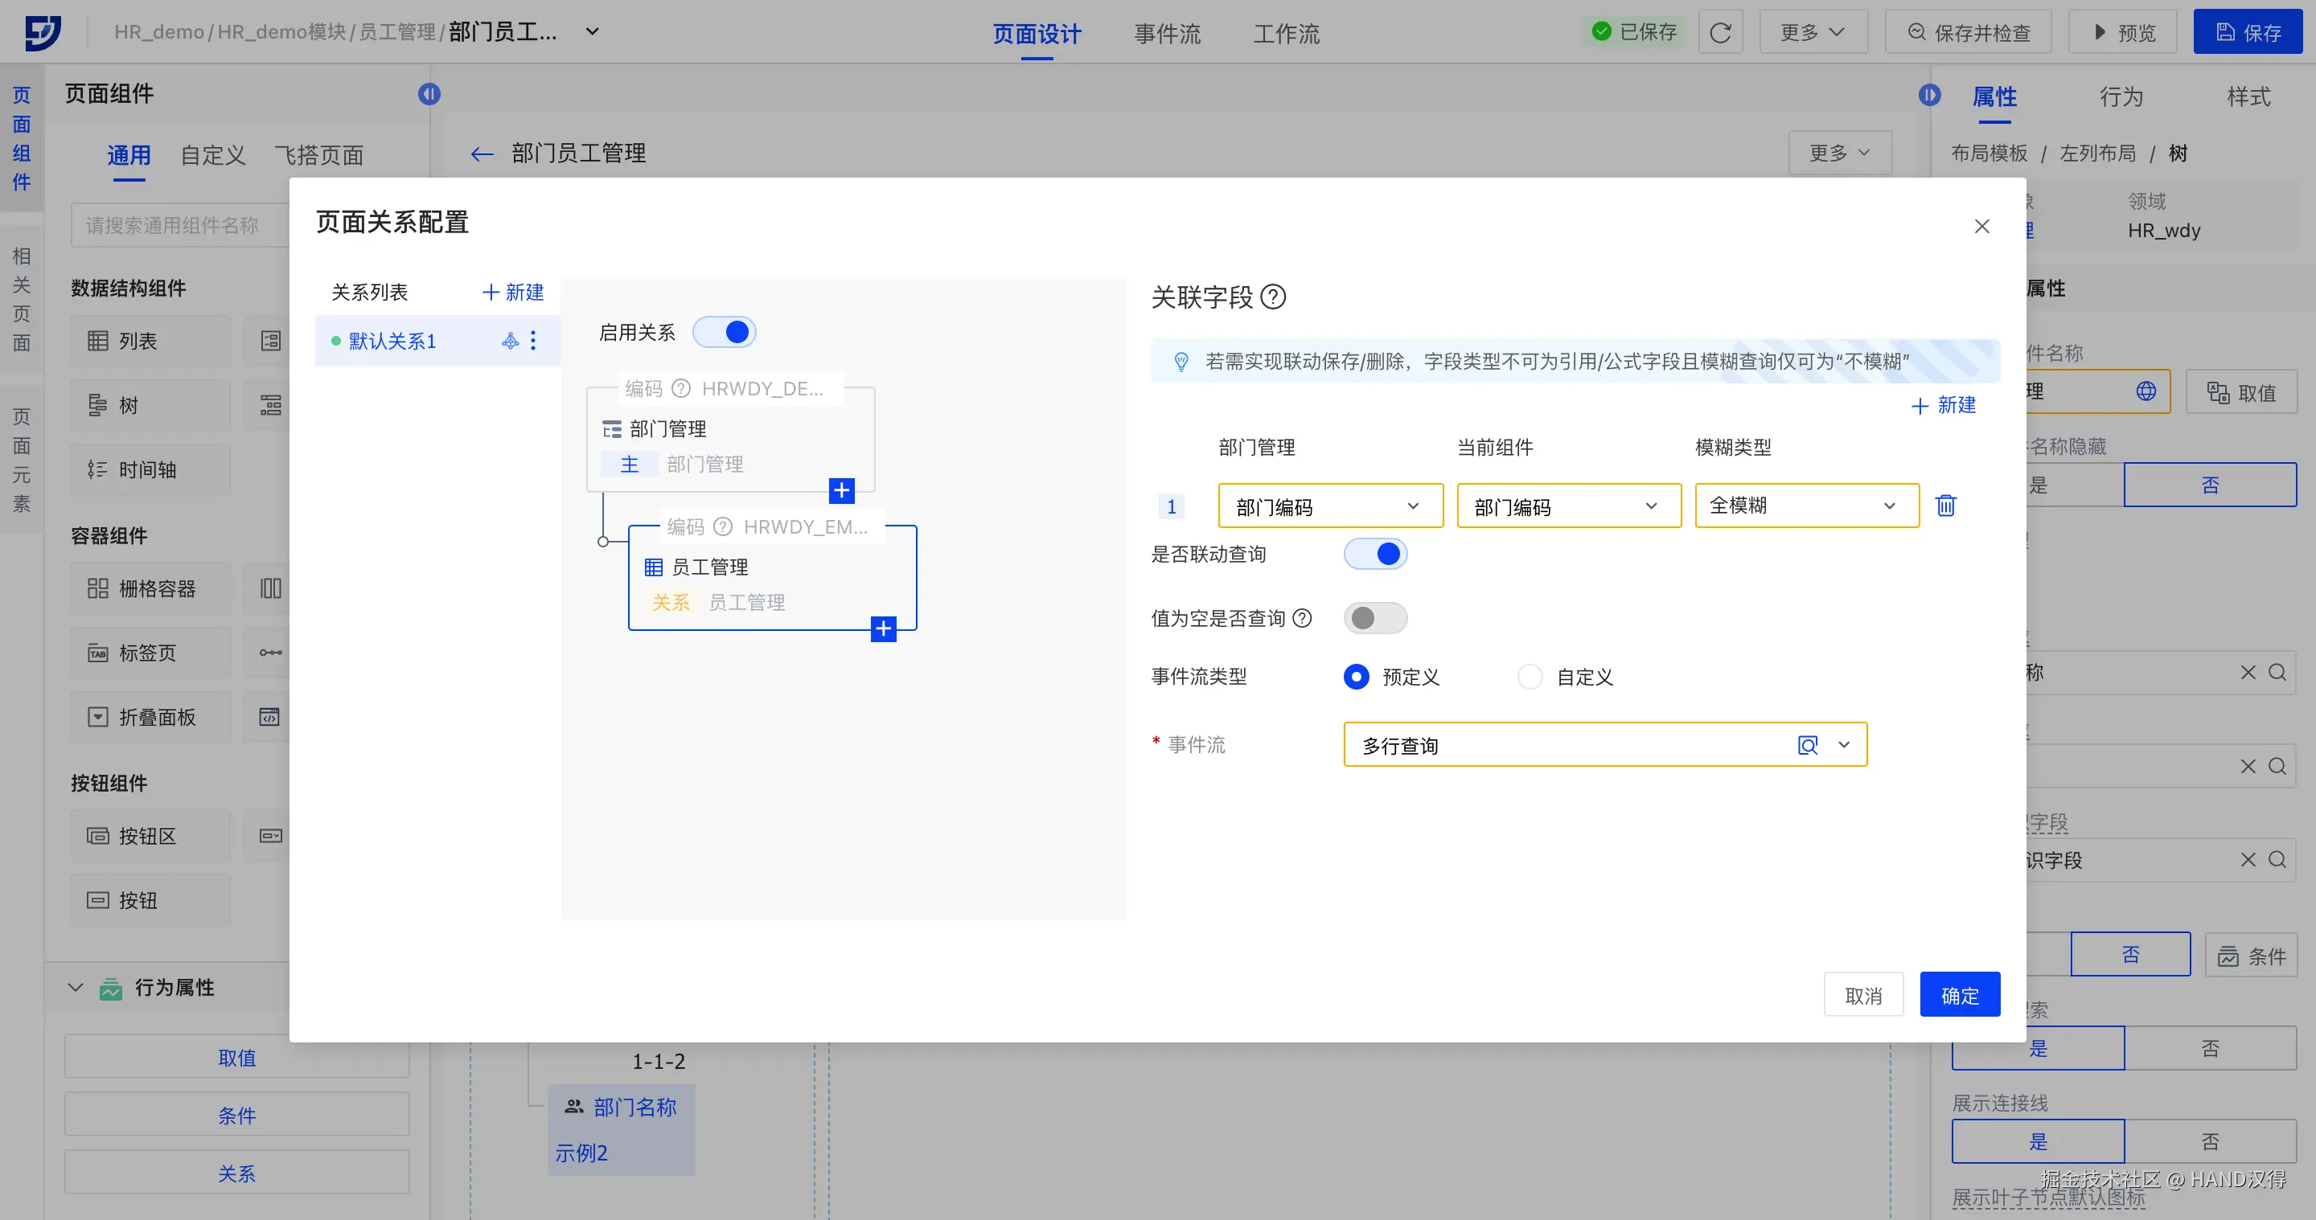The height and width of the screenshot is (1220, 2316).
Task: Switch to the 工作流 top tab
Action: tap(1287, 33)
